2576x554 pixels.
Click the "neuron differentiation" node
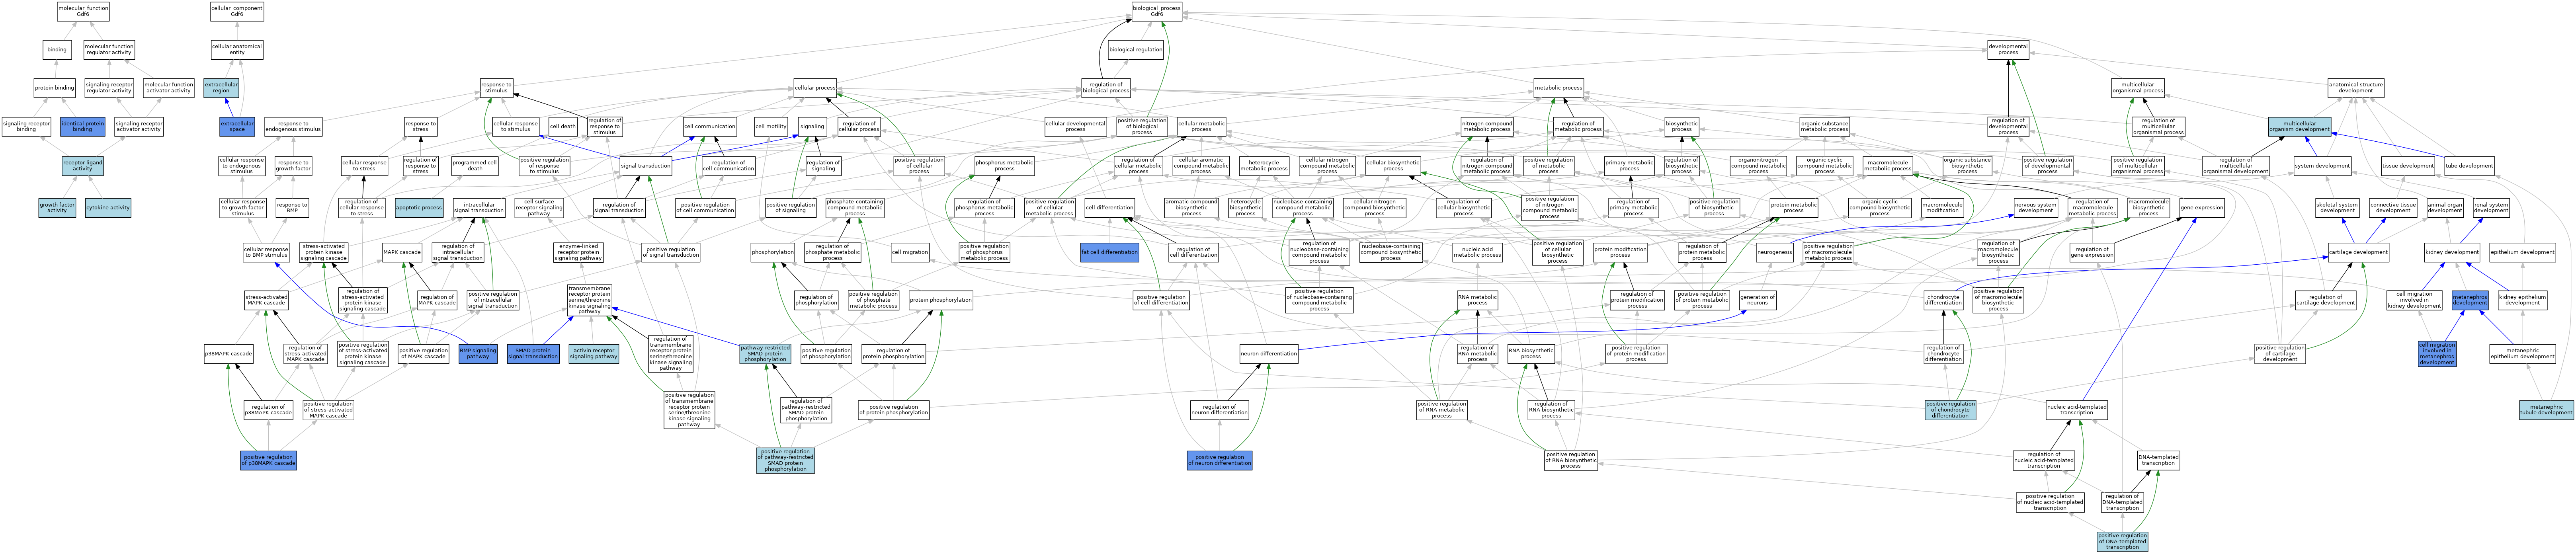click(x=1269, y=353)
